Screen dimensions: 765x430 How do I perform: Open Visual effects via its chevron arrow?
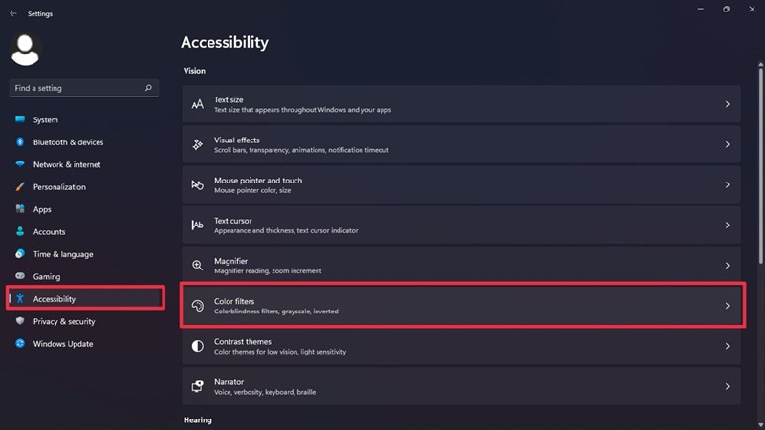727,144
